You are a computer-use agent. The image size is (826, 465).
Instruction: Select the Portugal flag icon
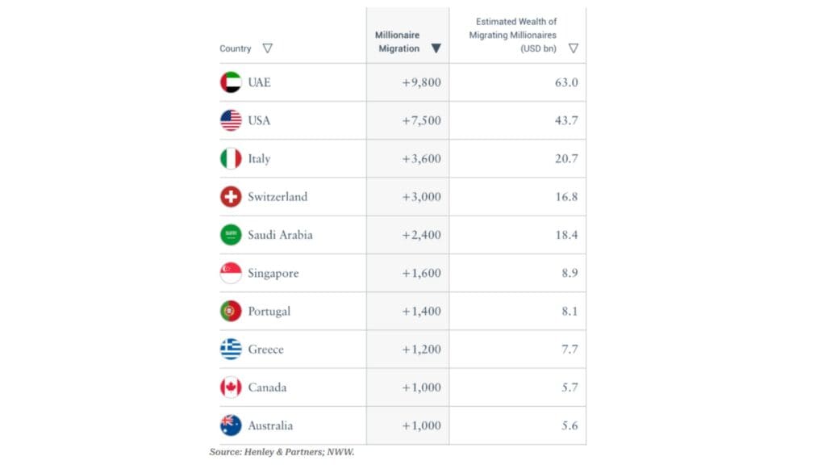(x=231, y=311)
